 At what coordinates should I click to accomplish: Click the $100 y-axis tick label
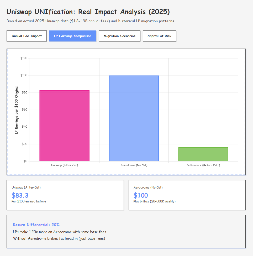[x=24, y=75]
